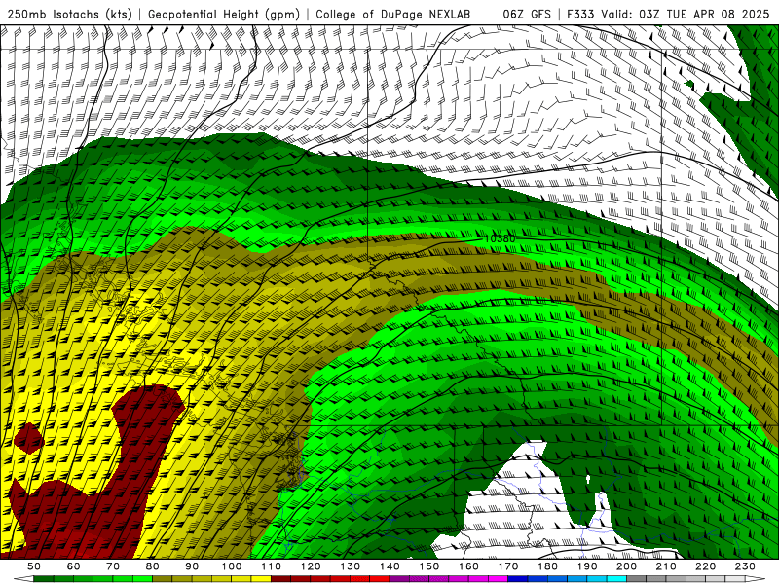Screen dimensions: 779x584
Task: Click the 80 value on the legend
Action: click(153, 566)
